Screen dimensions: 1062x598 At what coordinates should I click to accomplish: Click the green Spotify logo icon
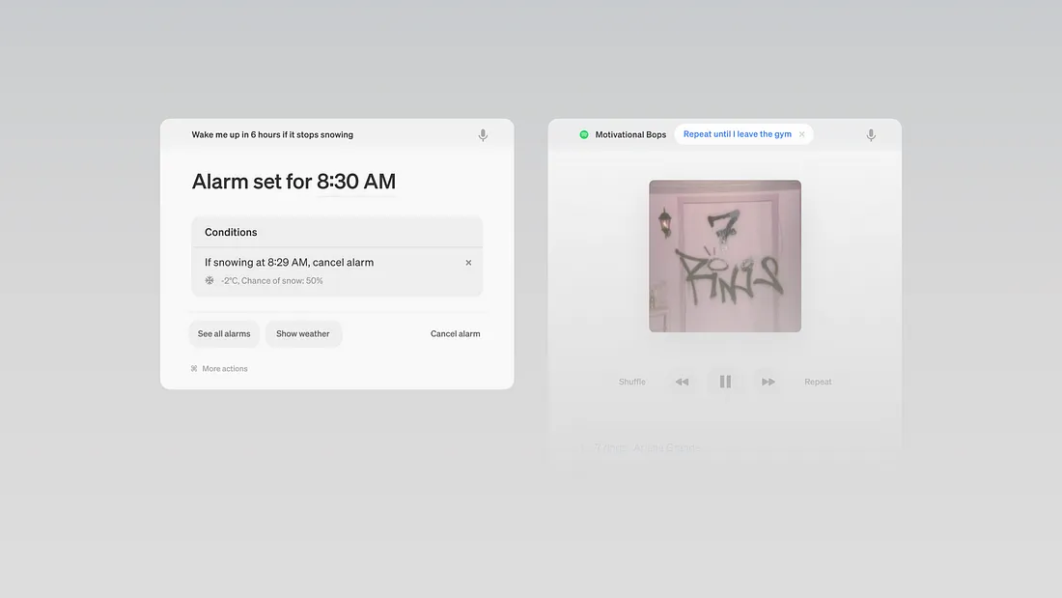[584, 135]
